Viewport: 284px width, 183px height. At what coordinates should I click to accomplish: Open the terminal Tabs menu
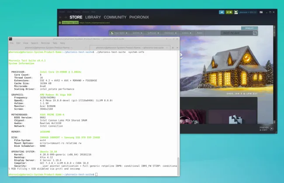[x=55, y=43]
